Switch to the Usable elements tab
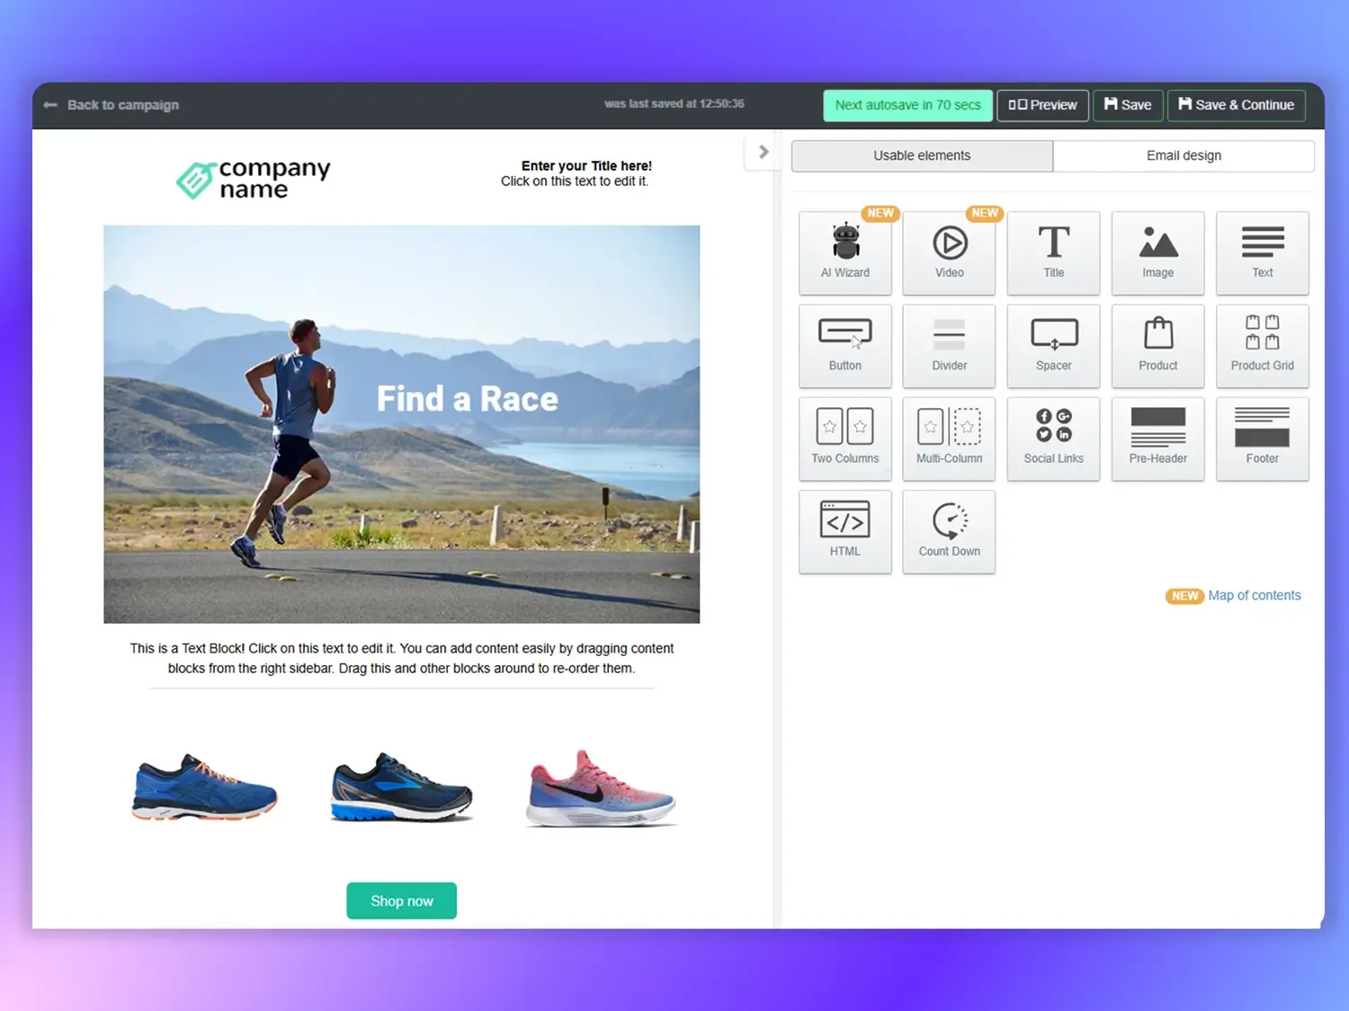Image resolution: width=1349 pixels, height=1011 pixels. [x=922, y=155]
